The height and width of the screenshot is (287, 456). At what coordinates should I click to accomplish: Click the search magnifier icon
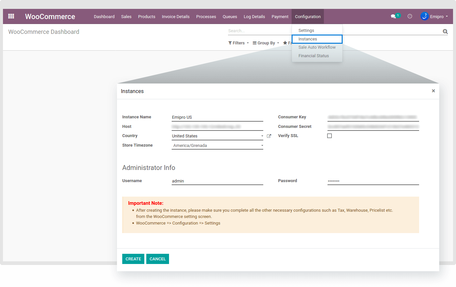pos(445,32)
